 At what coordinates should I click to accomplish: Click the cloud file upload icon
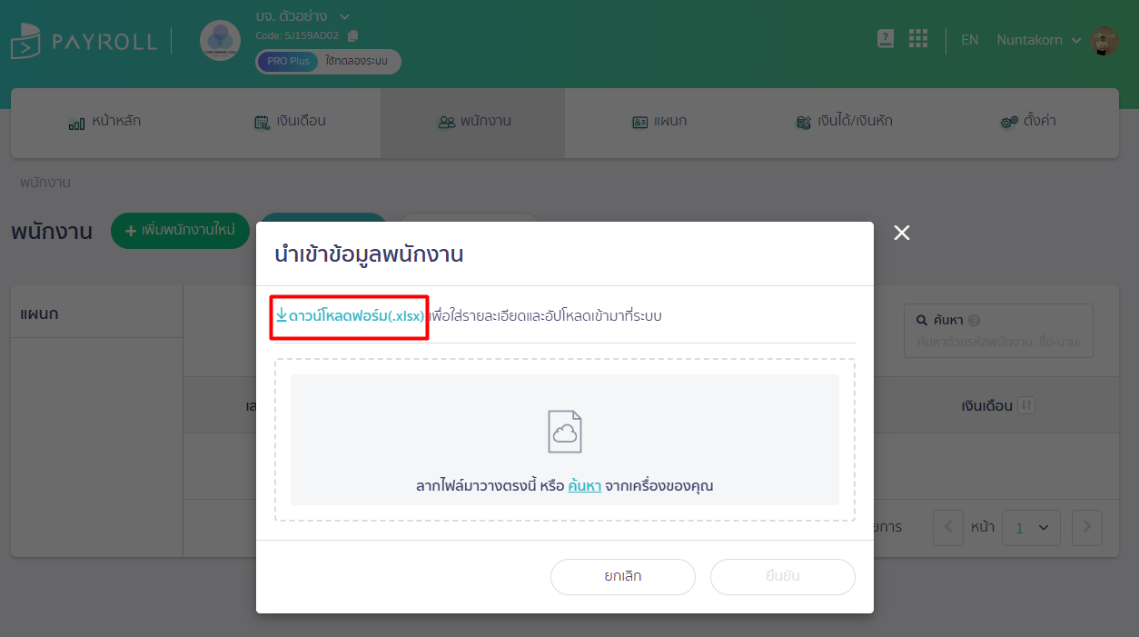tap(565, 432)
